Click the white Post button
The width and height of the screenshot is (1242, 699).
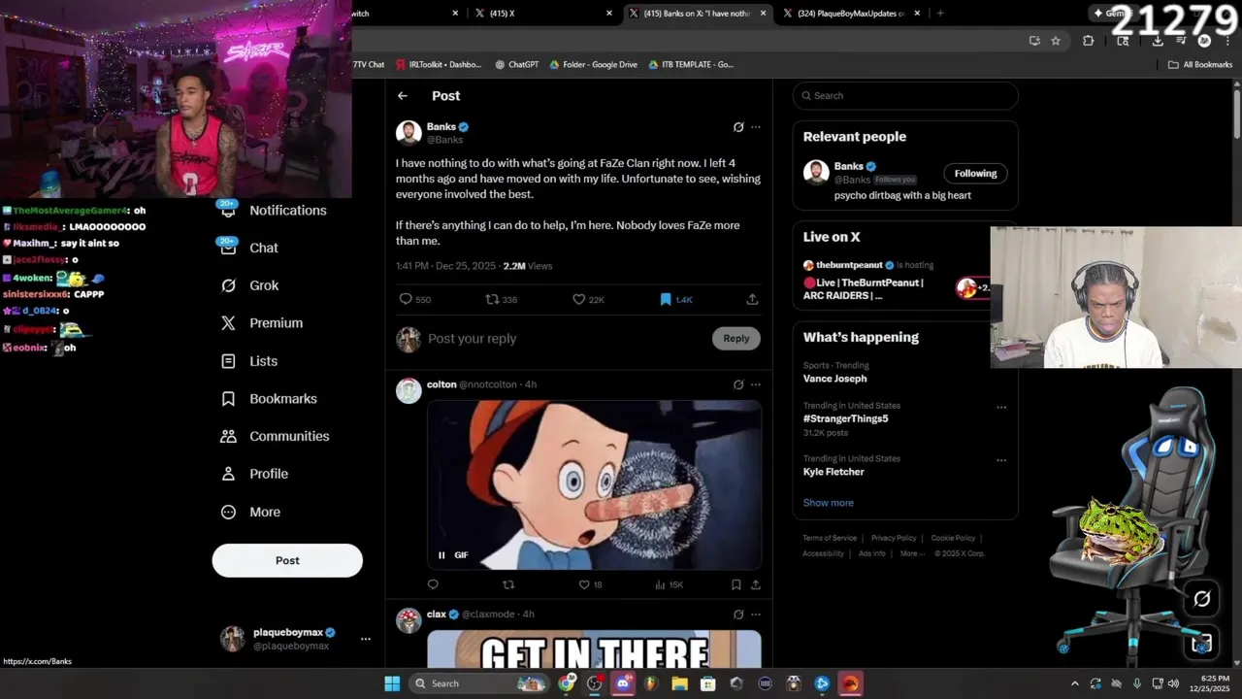pos(287,560)
